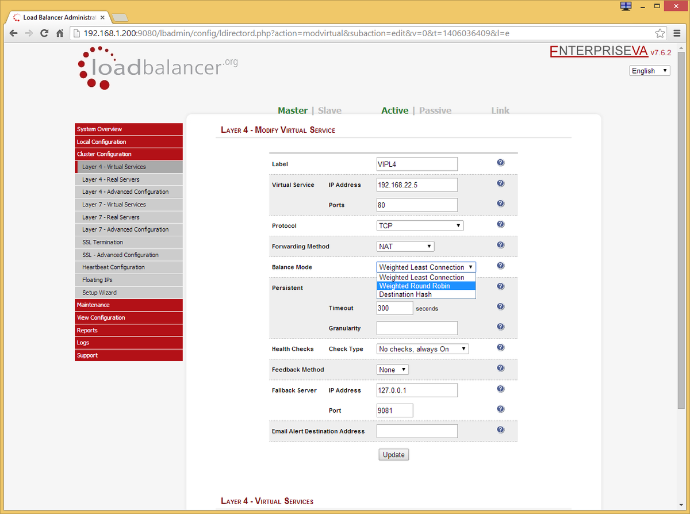Click the Update button

[x=393, y=454]
